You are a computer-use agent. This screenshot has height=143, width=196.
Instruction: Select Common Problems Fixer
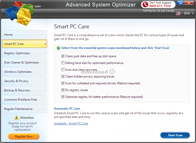click(x=25, y=99)
